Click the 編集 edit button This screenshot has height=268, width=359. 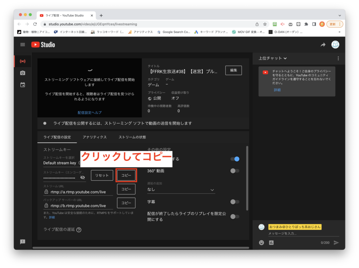[234, 70]
